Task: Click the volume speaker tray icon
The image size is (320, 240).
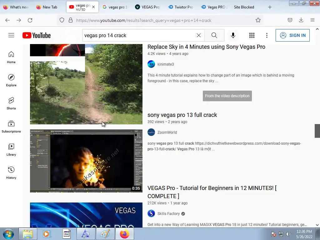Action: coord(288,234)
